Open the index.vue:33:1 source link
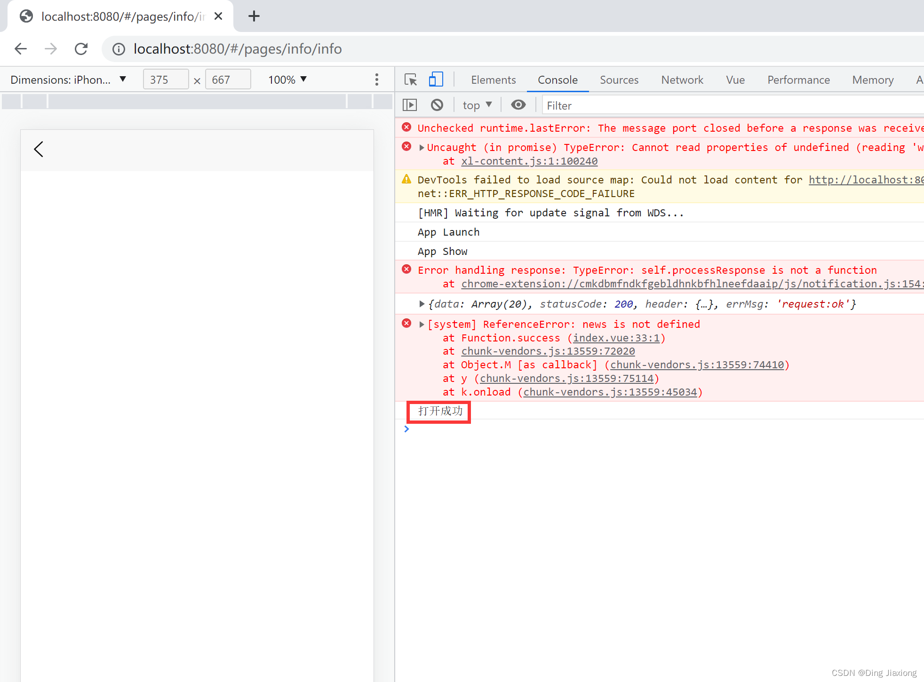This screenshot has height=682, width=924. 616,338
